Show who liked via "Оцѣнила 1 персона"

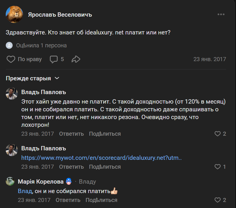tap(41, 45)
